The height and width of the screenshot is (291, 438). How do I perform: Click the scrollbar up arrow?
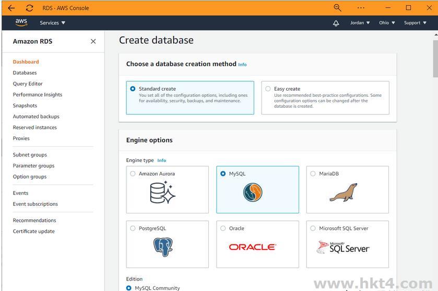[x=436, y=35]
